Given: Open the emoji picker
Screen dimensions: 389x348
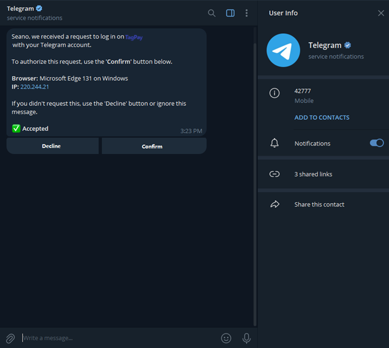Looking at the screenshot, I should (x=226, y=338).
